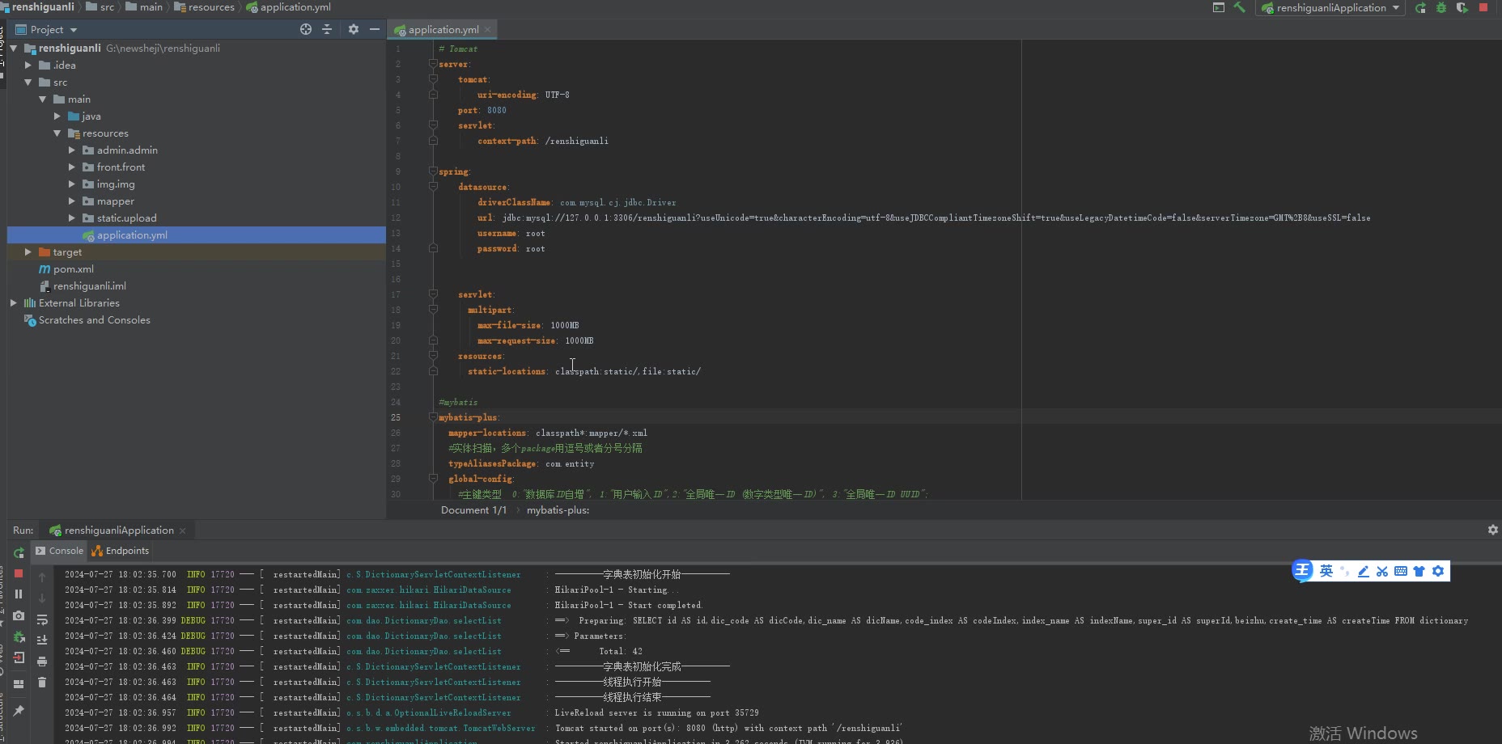
Task: Click the camera thread dump icon in Run panel
Action: (19, 615)
